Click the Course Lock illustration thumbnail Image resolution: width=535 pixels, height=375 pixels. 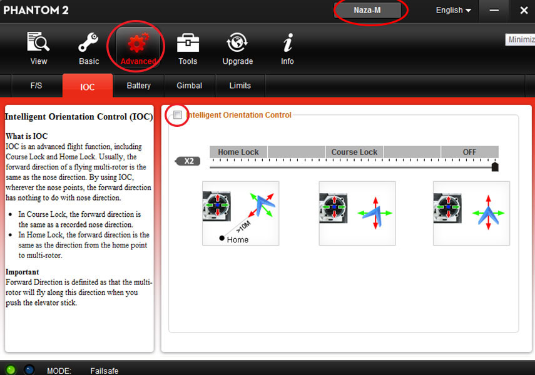(357, 213)
